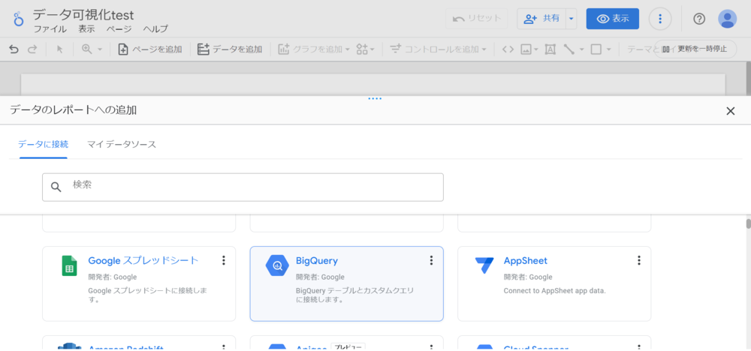Click the BigQuery hexagon icon

(x=277, y=266)
